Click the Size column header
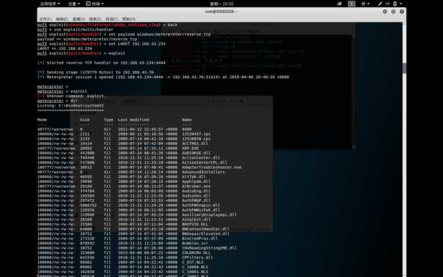This screenshot has width=443, height=277. click(x=85, y=120)
